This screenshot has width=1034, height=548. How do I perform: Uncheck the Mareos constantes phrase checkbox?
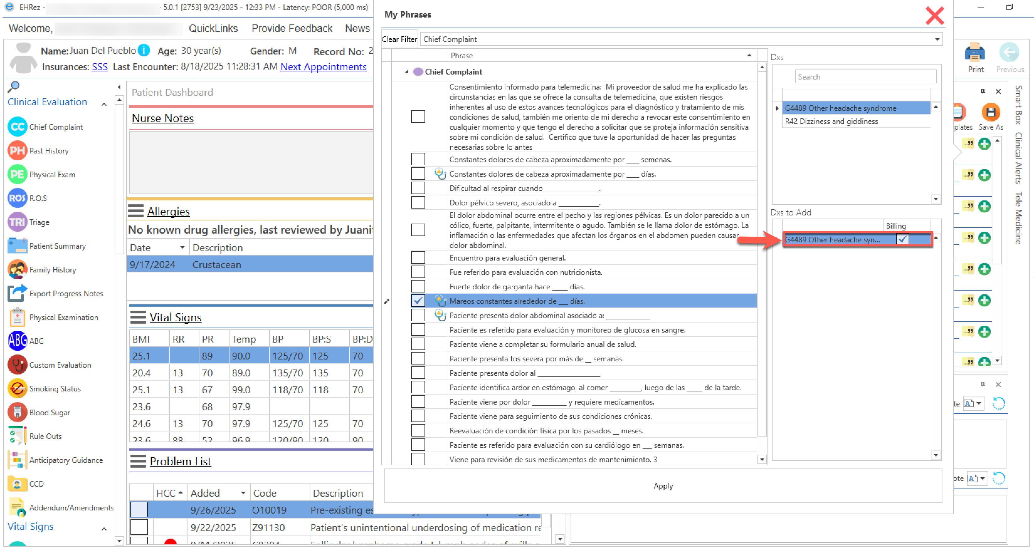point(418,301)
